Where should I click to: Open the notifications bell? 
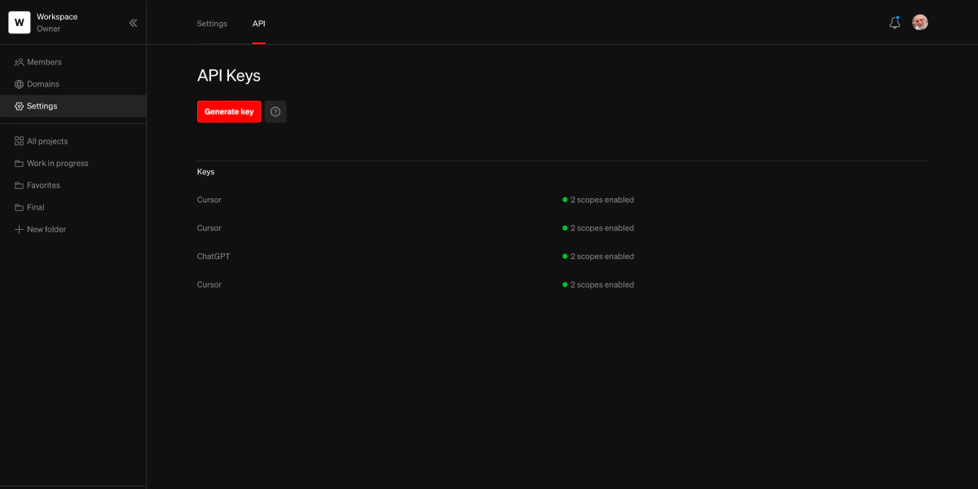tap(895, 23)
